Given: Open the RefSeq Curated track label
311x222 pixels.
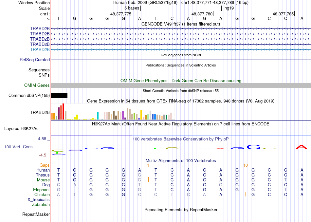Looking at the screenshot, I should (x=35, y=60).
